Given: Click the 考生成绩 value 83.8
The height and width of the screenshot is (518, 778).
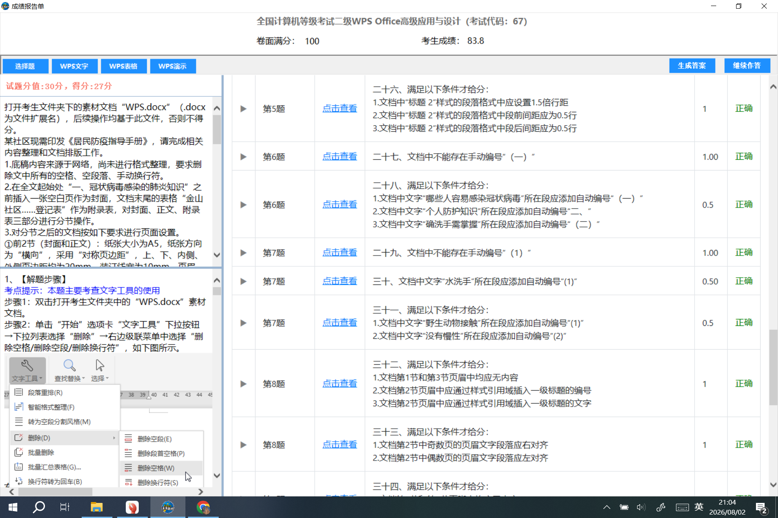Looking at the screenshot, I should pos(475,41).
